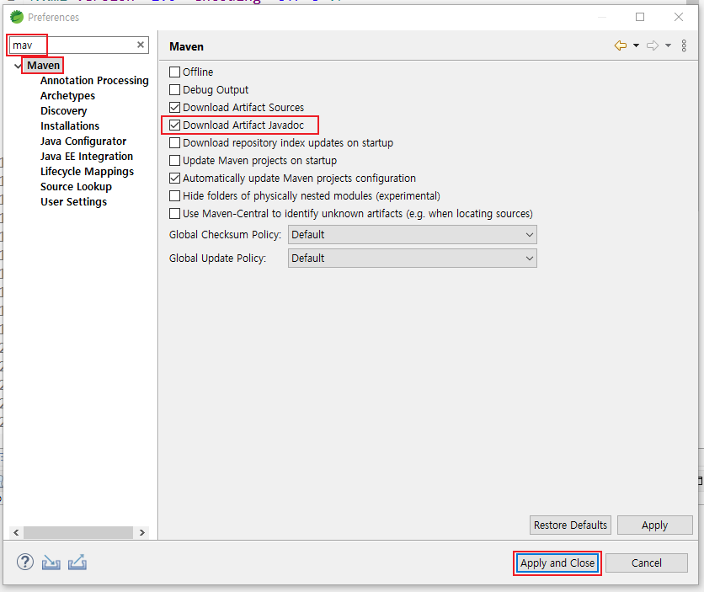The width and height of the screenshot is (704, 592).
Task: Enable Use Maven-Central to identify unknown artifacts
Action: pos(174,213)
